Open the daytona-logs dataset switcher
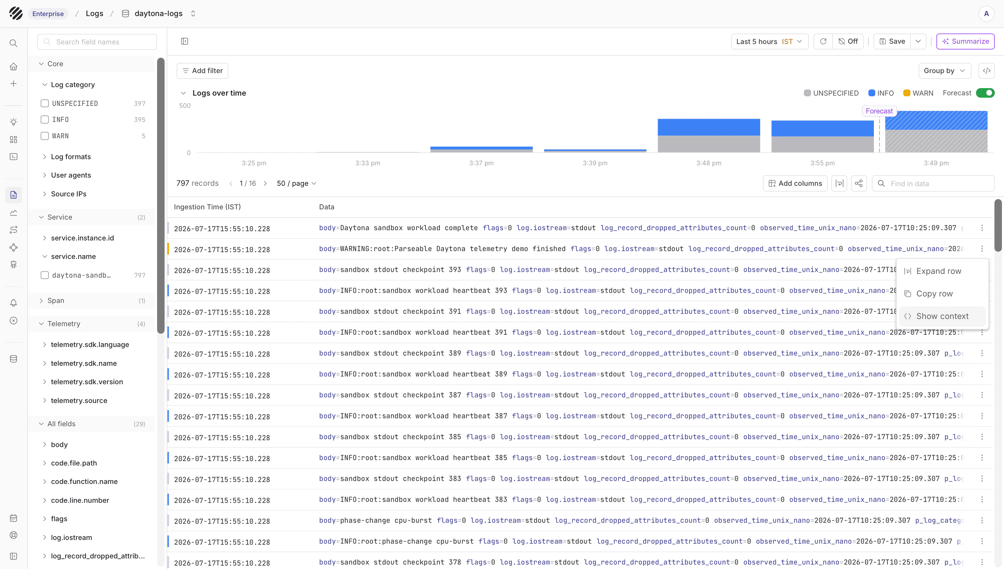1004x569 pixels. pos(193,14)
